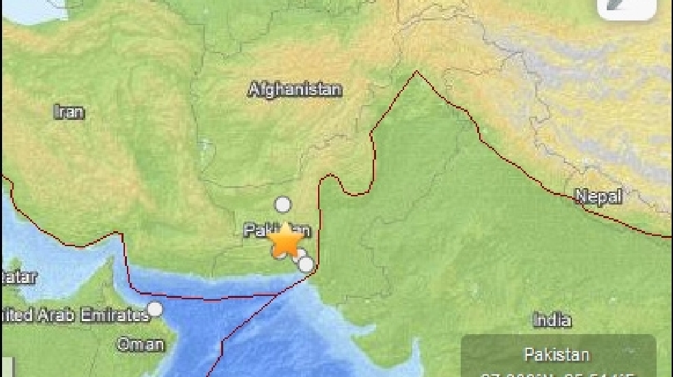Image resolution: width=673 pixels, height=377 pixels.
Task: Click the Nepal country label
Action: pos(599,196)
